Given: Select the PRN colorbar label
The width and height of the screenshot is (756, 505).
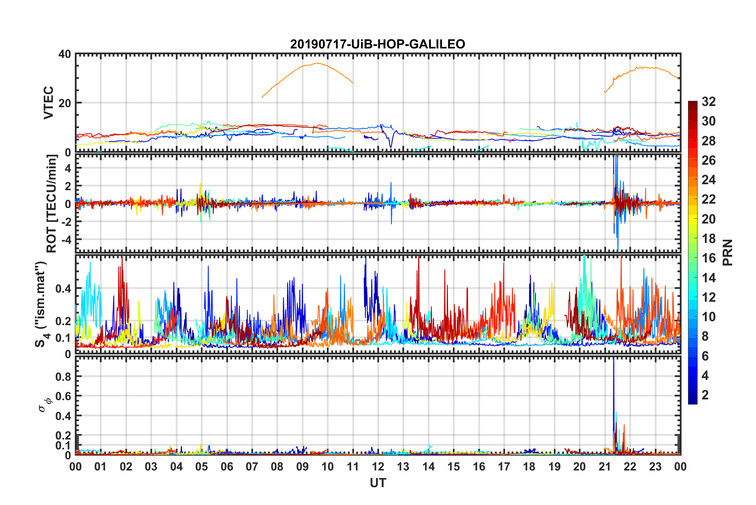Looking at the screenshot, I should [x=728, y=252].
